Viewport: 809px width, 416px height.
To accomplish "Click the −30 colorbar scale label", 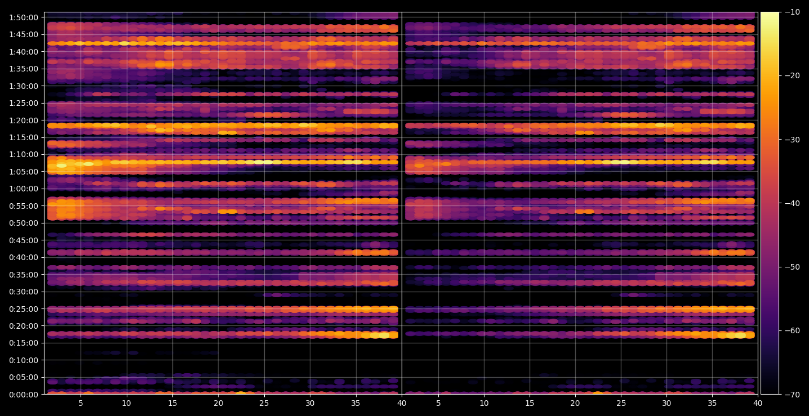I will click(792, 140).
